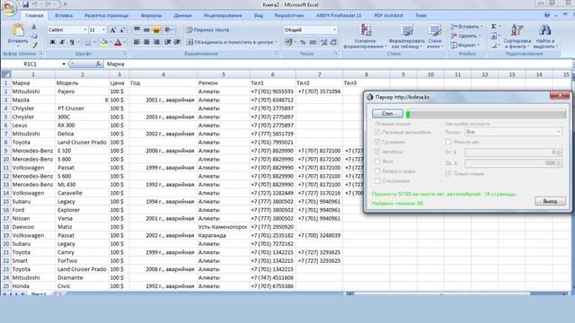The height and width of the screenshot is (323, 575).
Task: Open the Шрифт group dialog launcher
Action: pos(126,54)
